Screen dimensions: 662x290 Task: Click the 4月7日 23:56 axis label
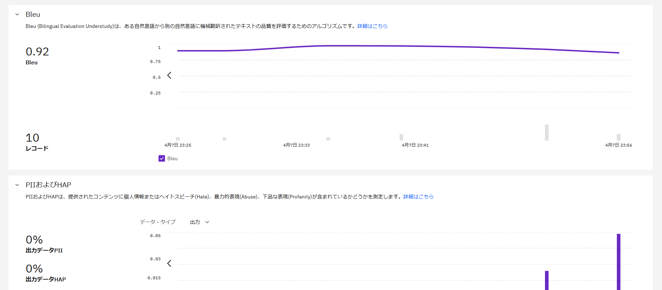(x=619, y=145)
